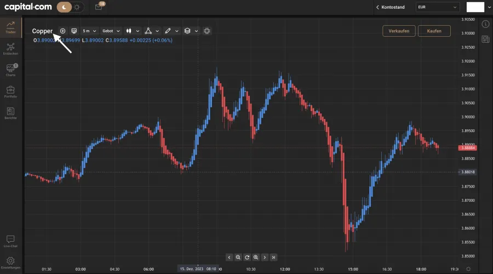The image size is (493, 274).
Task: Open the info panel icon
Action: (485, 24)
